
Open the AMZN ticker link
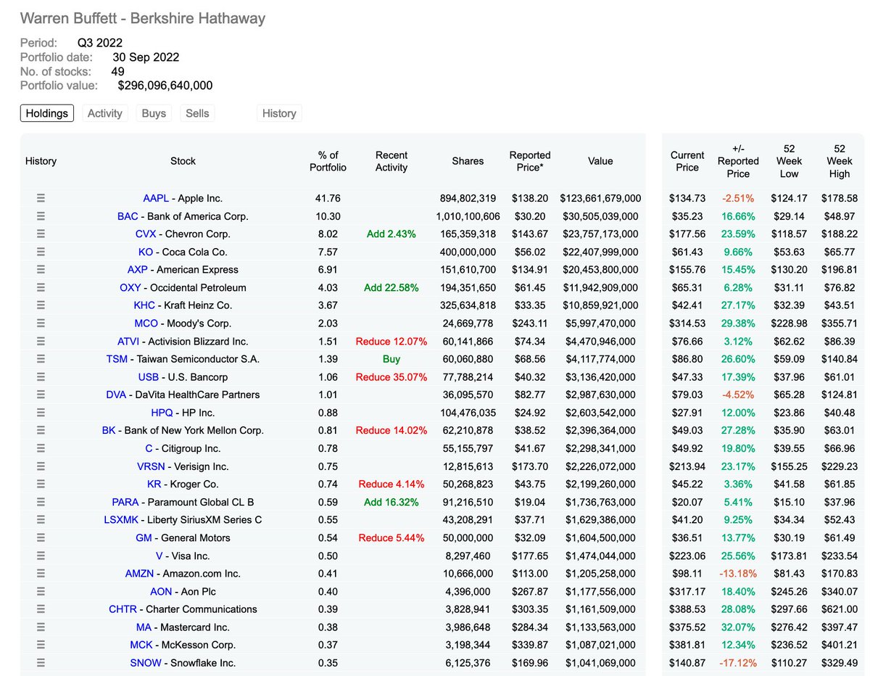click(140, 573)
